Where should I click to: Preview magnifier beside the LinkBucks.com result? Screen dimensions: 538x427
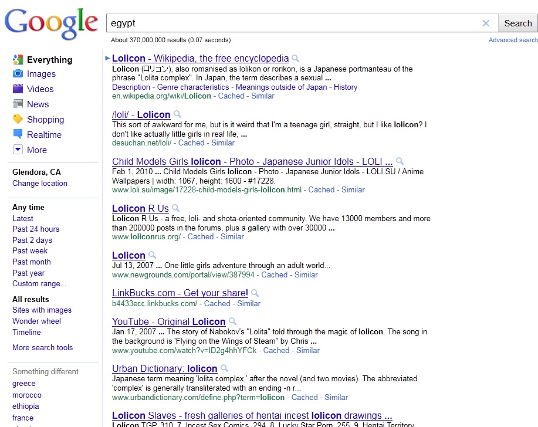pyautogui.click(x=255, y=293)
